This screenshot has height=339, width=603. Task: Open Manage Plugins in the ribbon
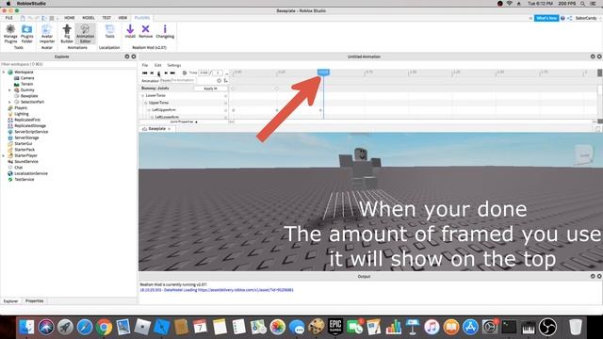10,34
